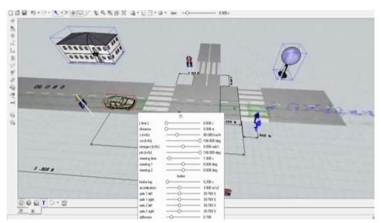Click the New file icon
381x223 pixels.
coord(11,13)
